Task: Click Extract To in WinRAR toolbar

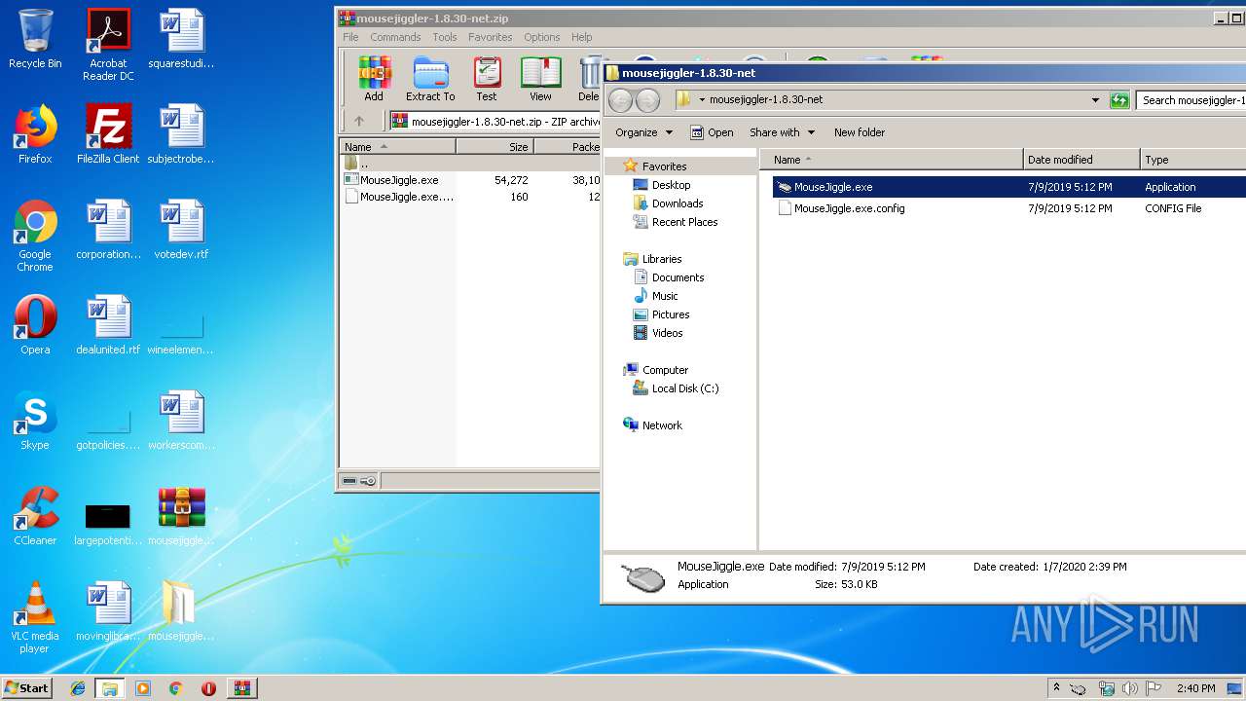Action: click(x=430, y=79)
